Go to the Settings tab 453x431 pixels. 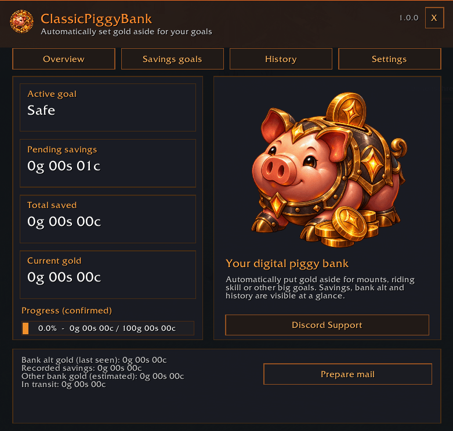point(389,59)
